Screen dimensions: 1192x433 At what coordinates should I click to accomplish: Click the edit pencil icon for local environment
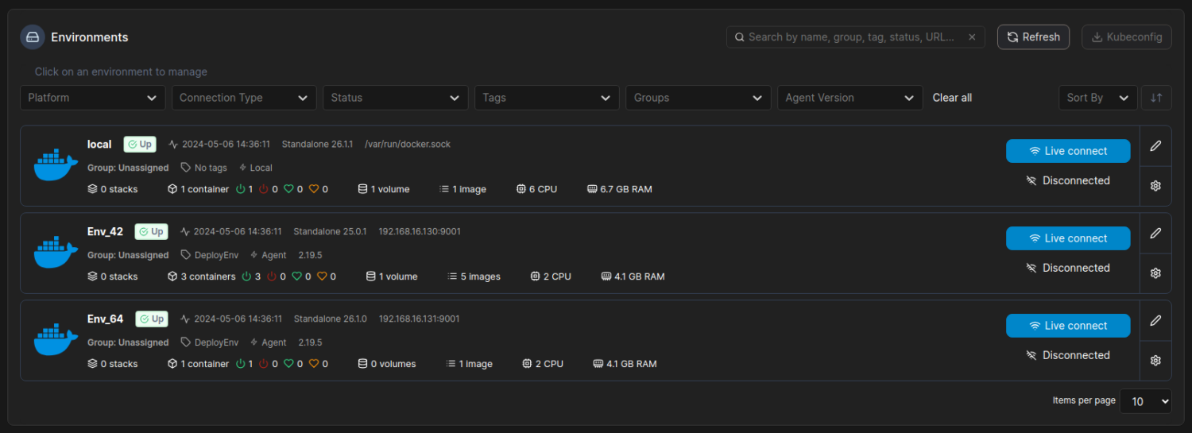(1155, 145)
